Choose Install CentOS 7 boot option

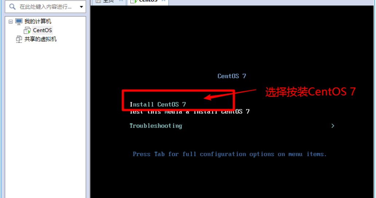pos(158,104)
